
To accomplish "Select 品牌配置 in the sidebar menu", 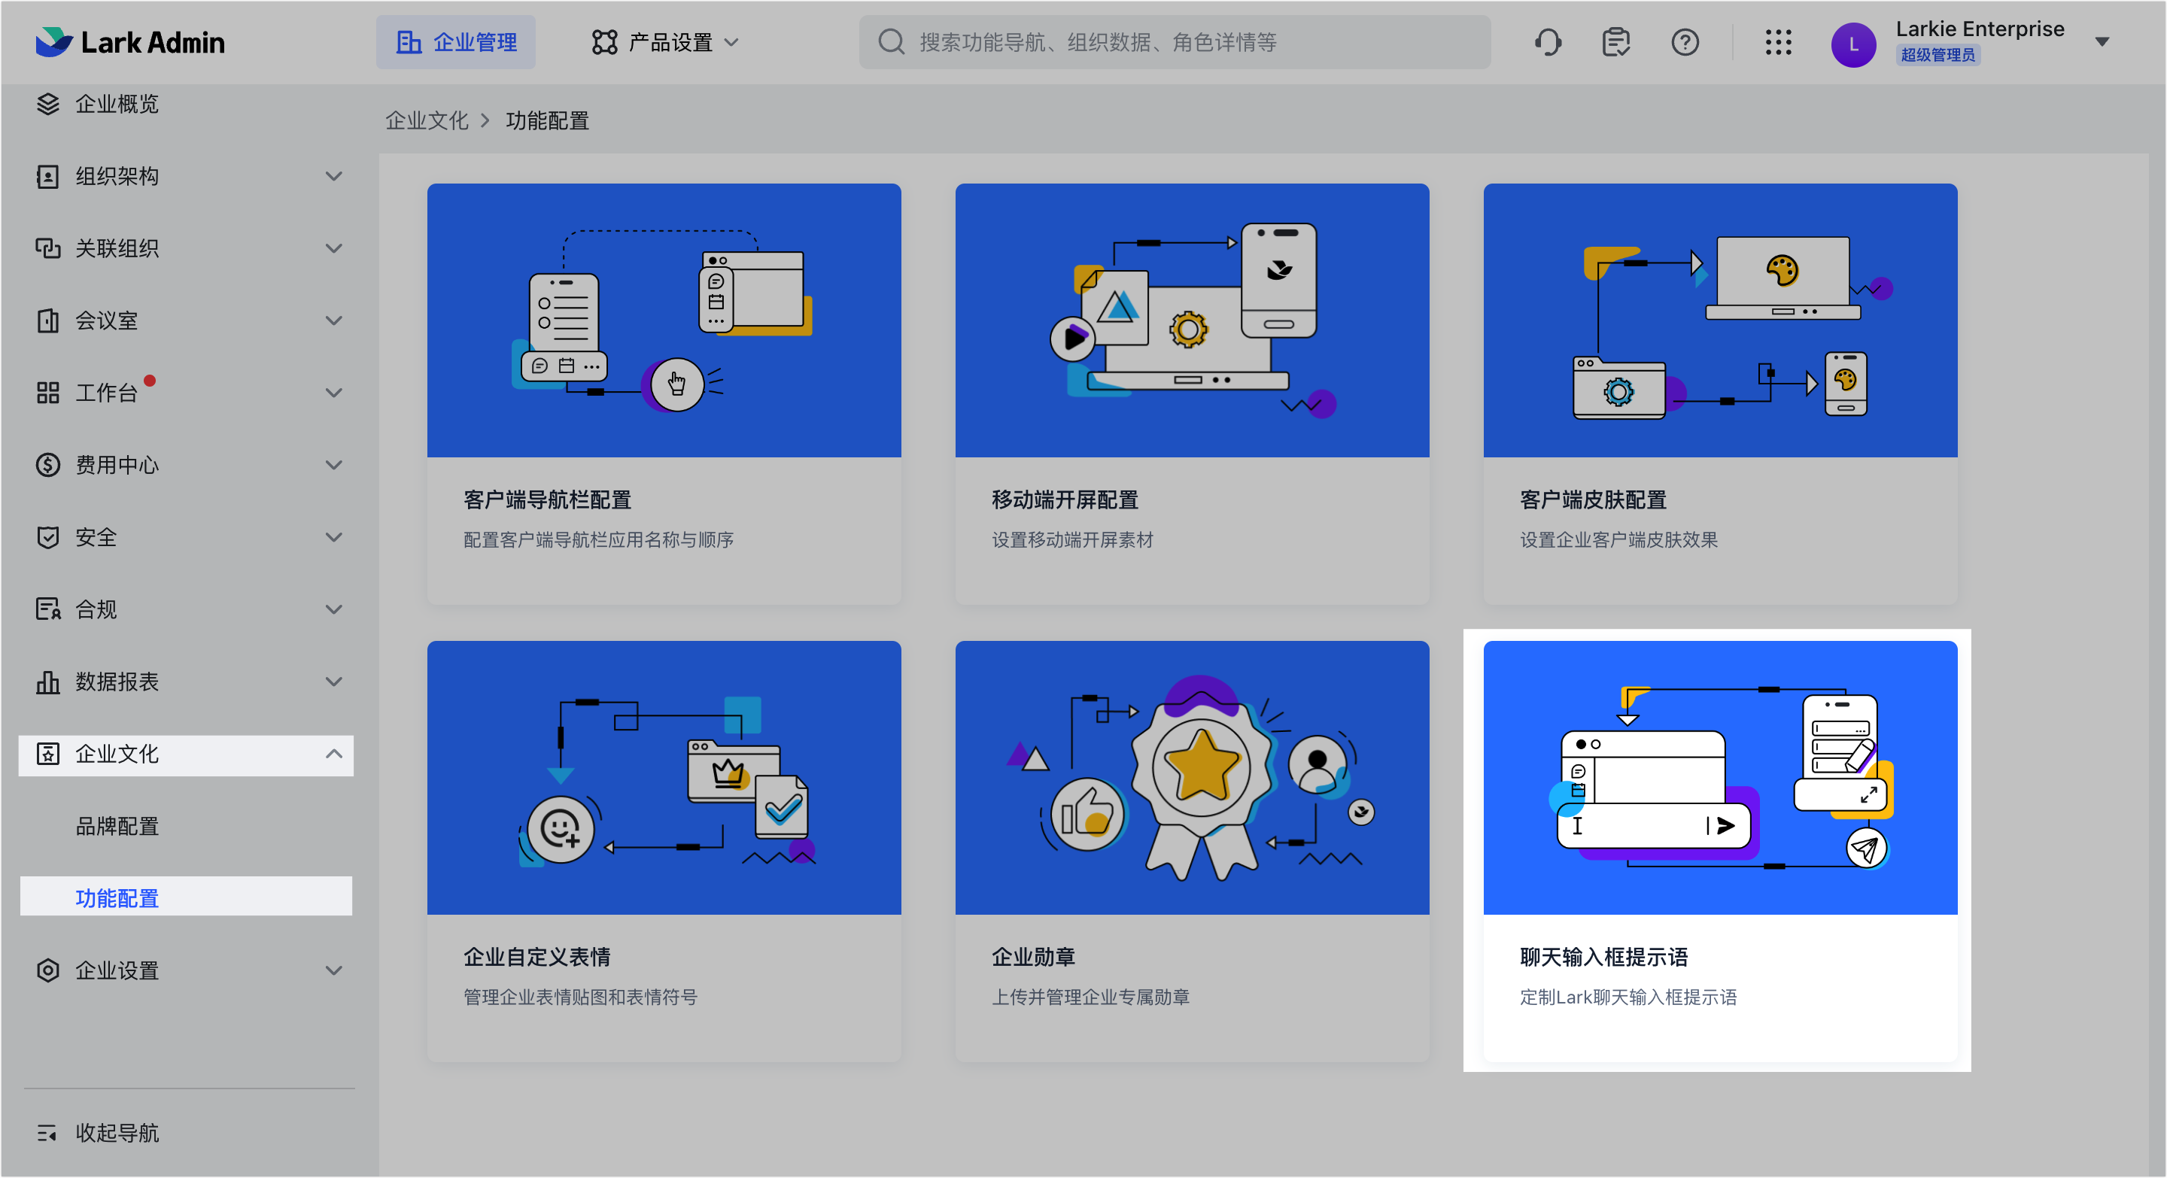I will pyautogui.click(x=115, y=826).
